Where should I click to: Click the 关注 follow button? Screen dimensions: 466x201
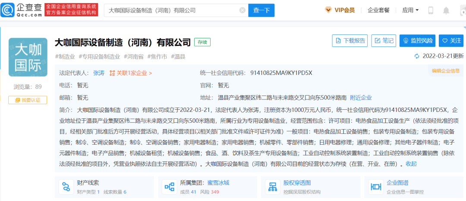coord(451,40)
